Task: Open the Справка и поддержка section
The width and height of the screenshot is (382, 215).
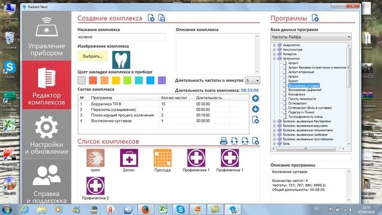Action: (47, 182)
